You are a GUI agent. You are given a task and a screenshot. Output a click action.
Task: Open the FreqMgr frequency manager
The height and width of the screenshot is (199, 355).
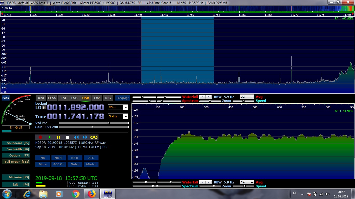122,98
